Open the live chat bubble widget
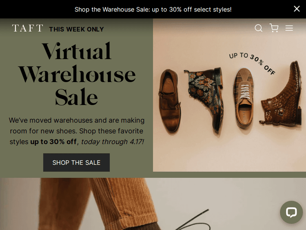Viewport: 306px width, 230px height. click(291, 212)
